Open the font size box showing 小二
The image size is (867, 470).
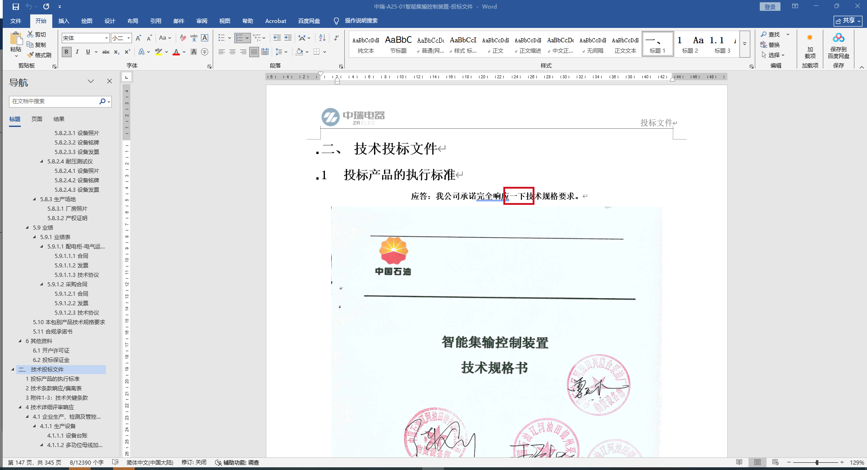[121, 38]
